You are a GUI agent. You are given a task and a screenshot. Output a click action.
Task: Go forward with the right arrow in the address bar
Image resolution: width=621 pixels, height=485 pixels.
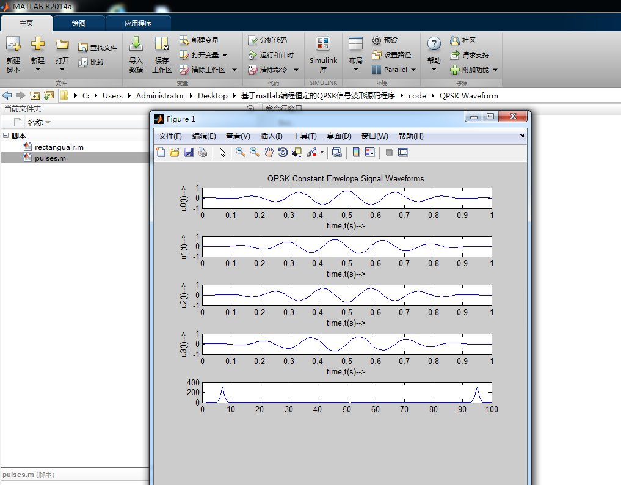(21, 95)
